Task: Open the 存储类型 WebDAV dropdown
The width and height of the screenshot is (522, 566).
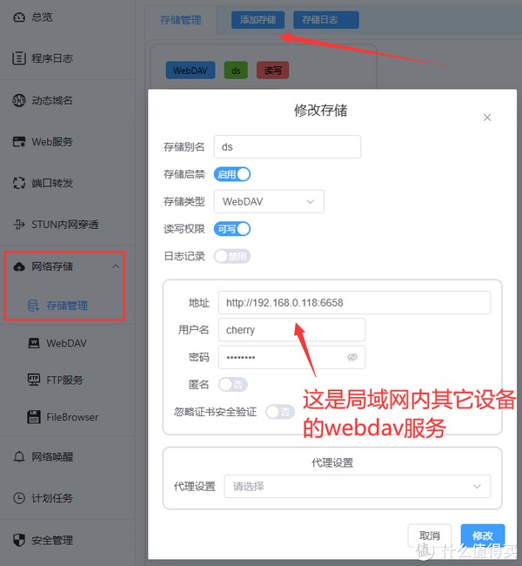Action: [269, 201]
